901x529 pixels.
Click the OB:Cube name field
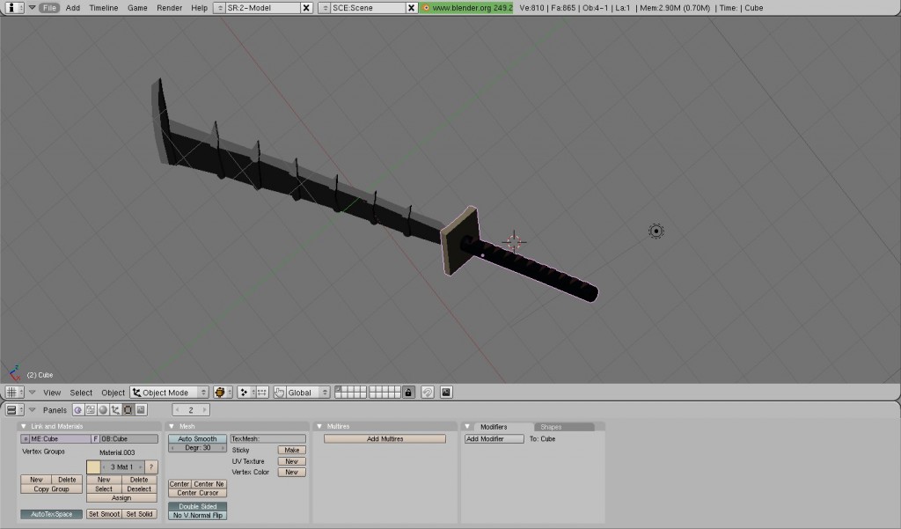(x=128, y=439)
